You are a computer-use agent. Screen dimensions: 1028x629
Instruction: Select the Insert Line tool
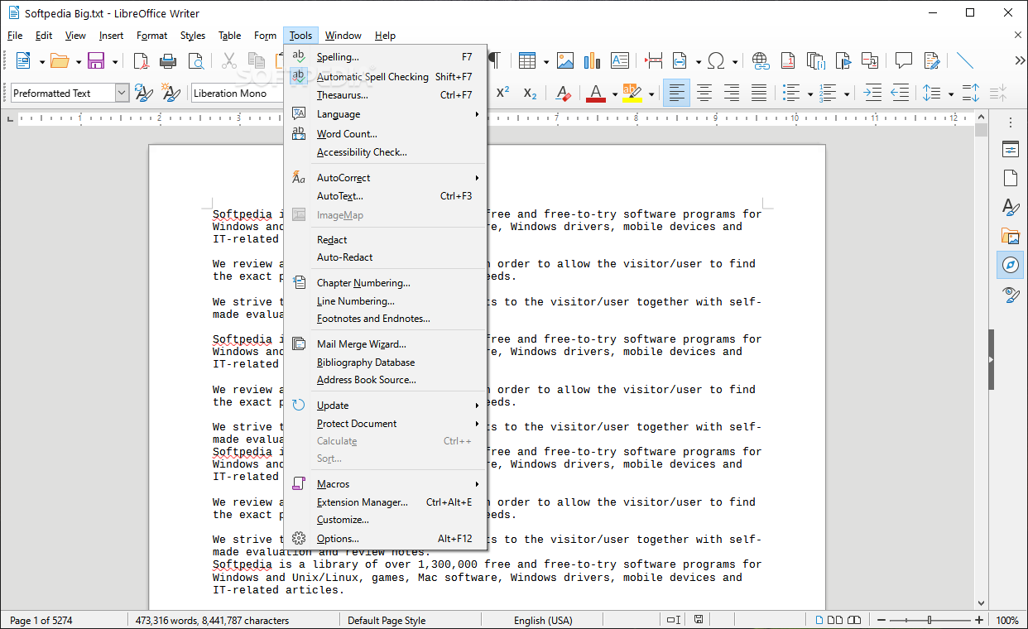[x=965, y=60]
